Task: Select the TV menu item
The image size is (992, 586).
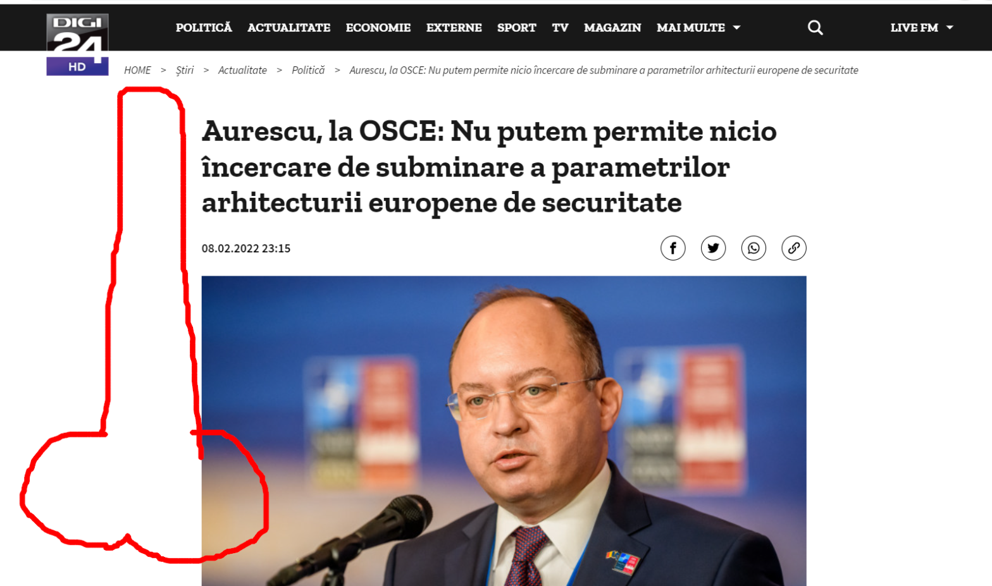Action: 560,28
